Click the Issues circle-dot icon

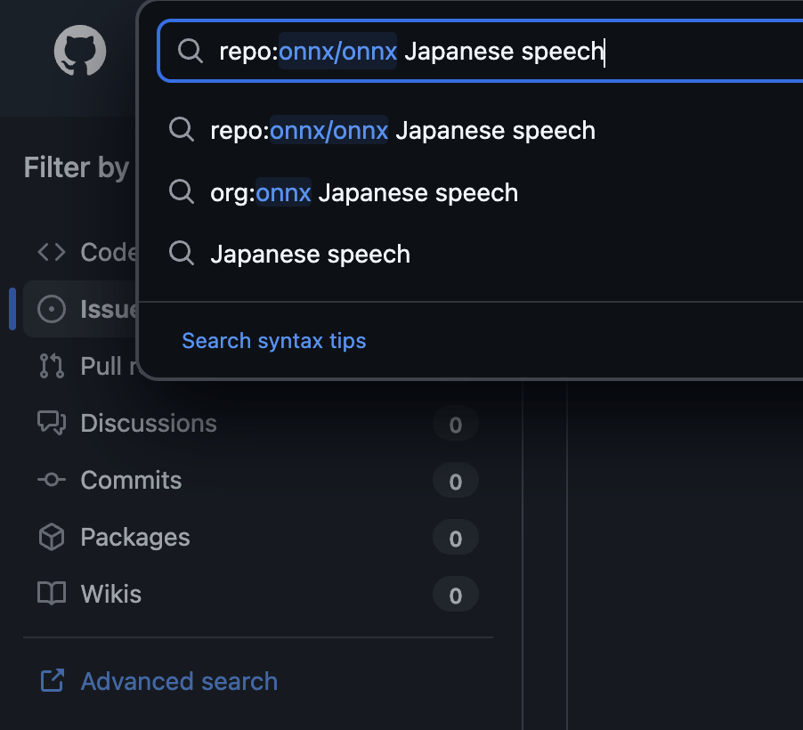(52, 309)
